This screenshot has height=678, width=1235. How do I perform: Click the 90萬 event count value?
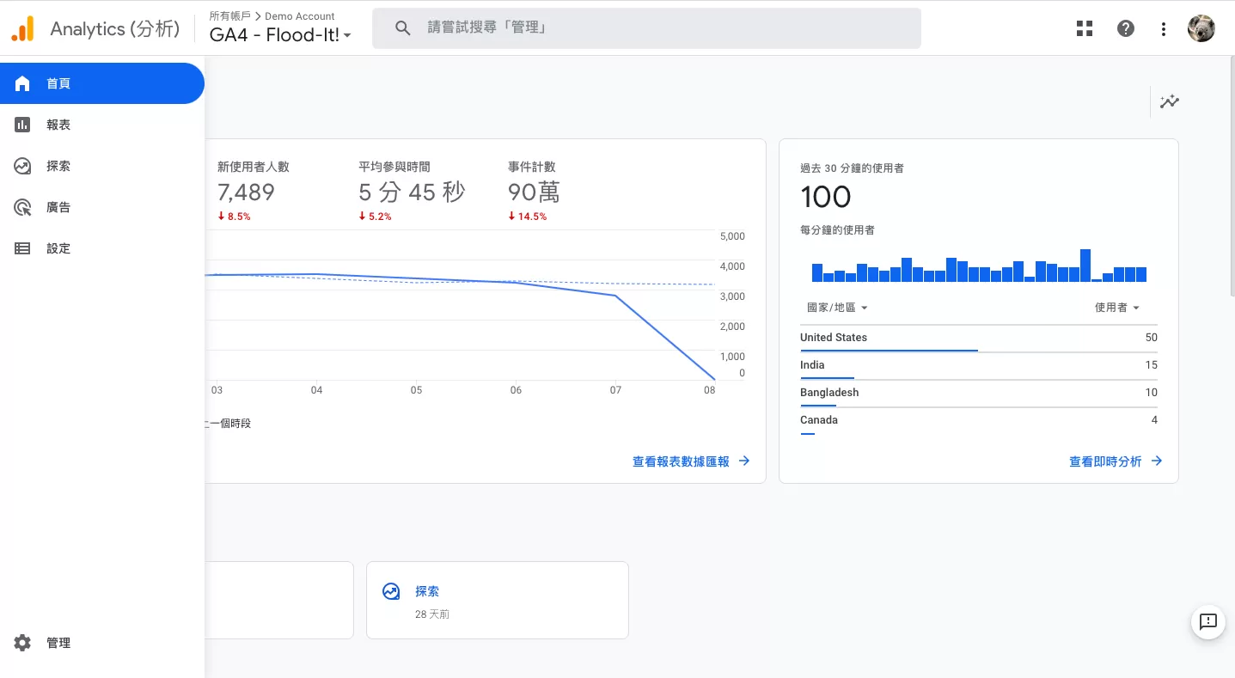click(x=534, y=192)
